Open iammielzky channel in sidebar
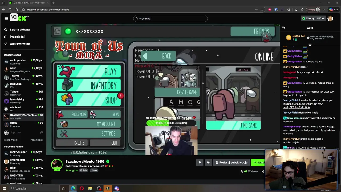Viewport: 341px width, 192px height. tap(23, 101)
